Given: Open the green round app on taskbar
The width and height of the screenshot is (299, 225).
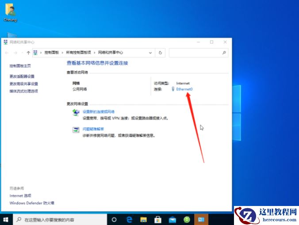Looking at the screenshot, I should coord(187,220).
